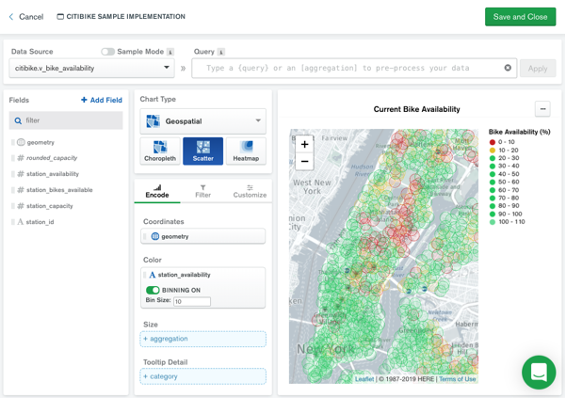This screenshot has height=398, width=566.
Task: Click the Bin Size input box
Action: tap(192, 301)
